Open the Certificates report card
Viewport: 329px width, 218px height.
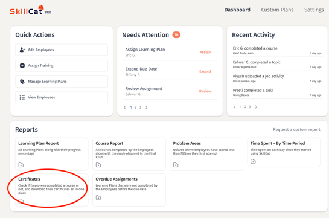(52, 190)
